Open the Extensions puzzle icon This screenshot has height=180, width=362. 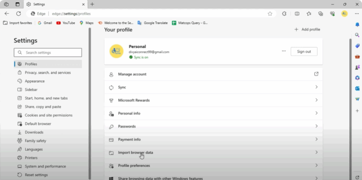coord(284,14)
